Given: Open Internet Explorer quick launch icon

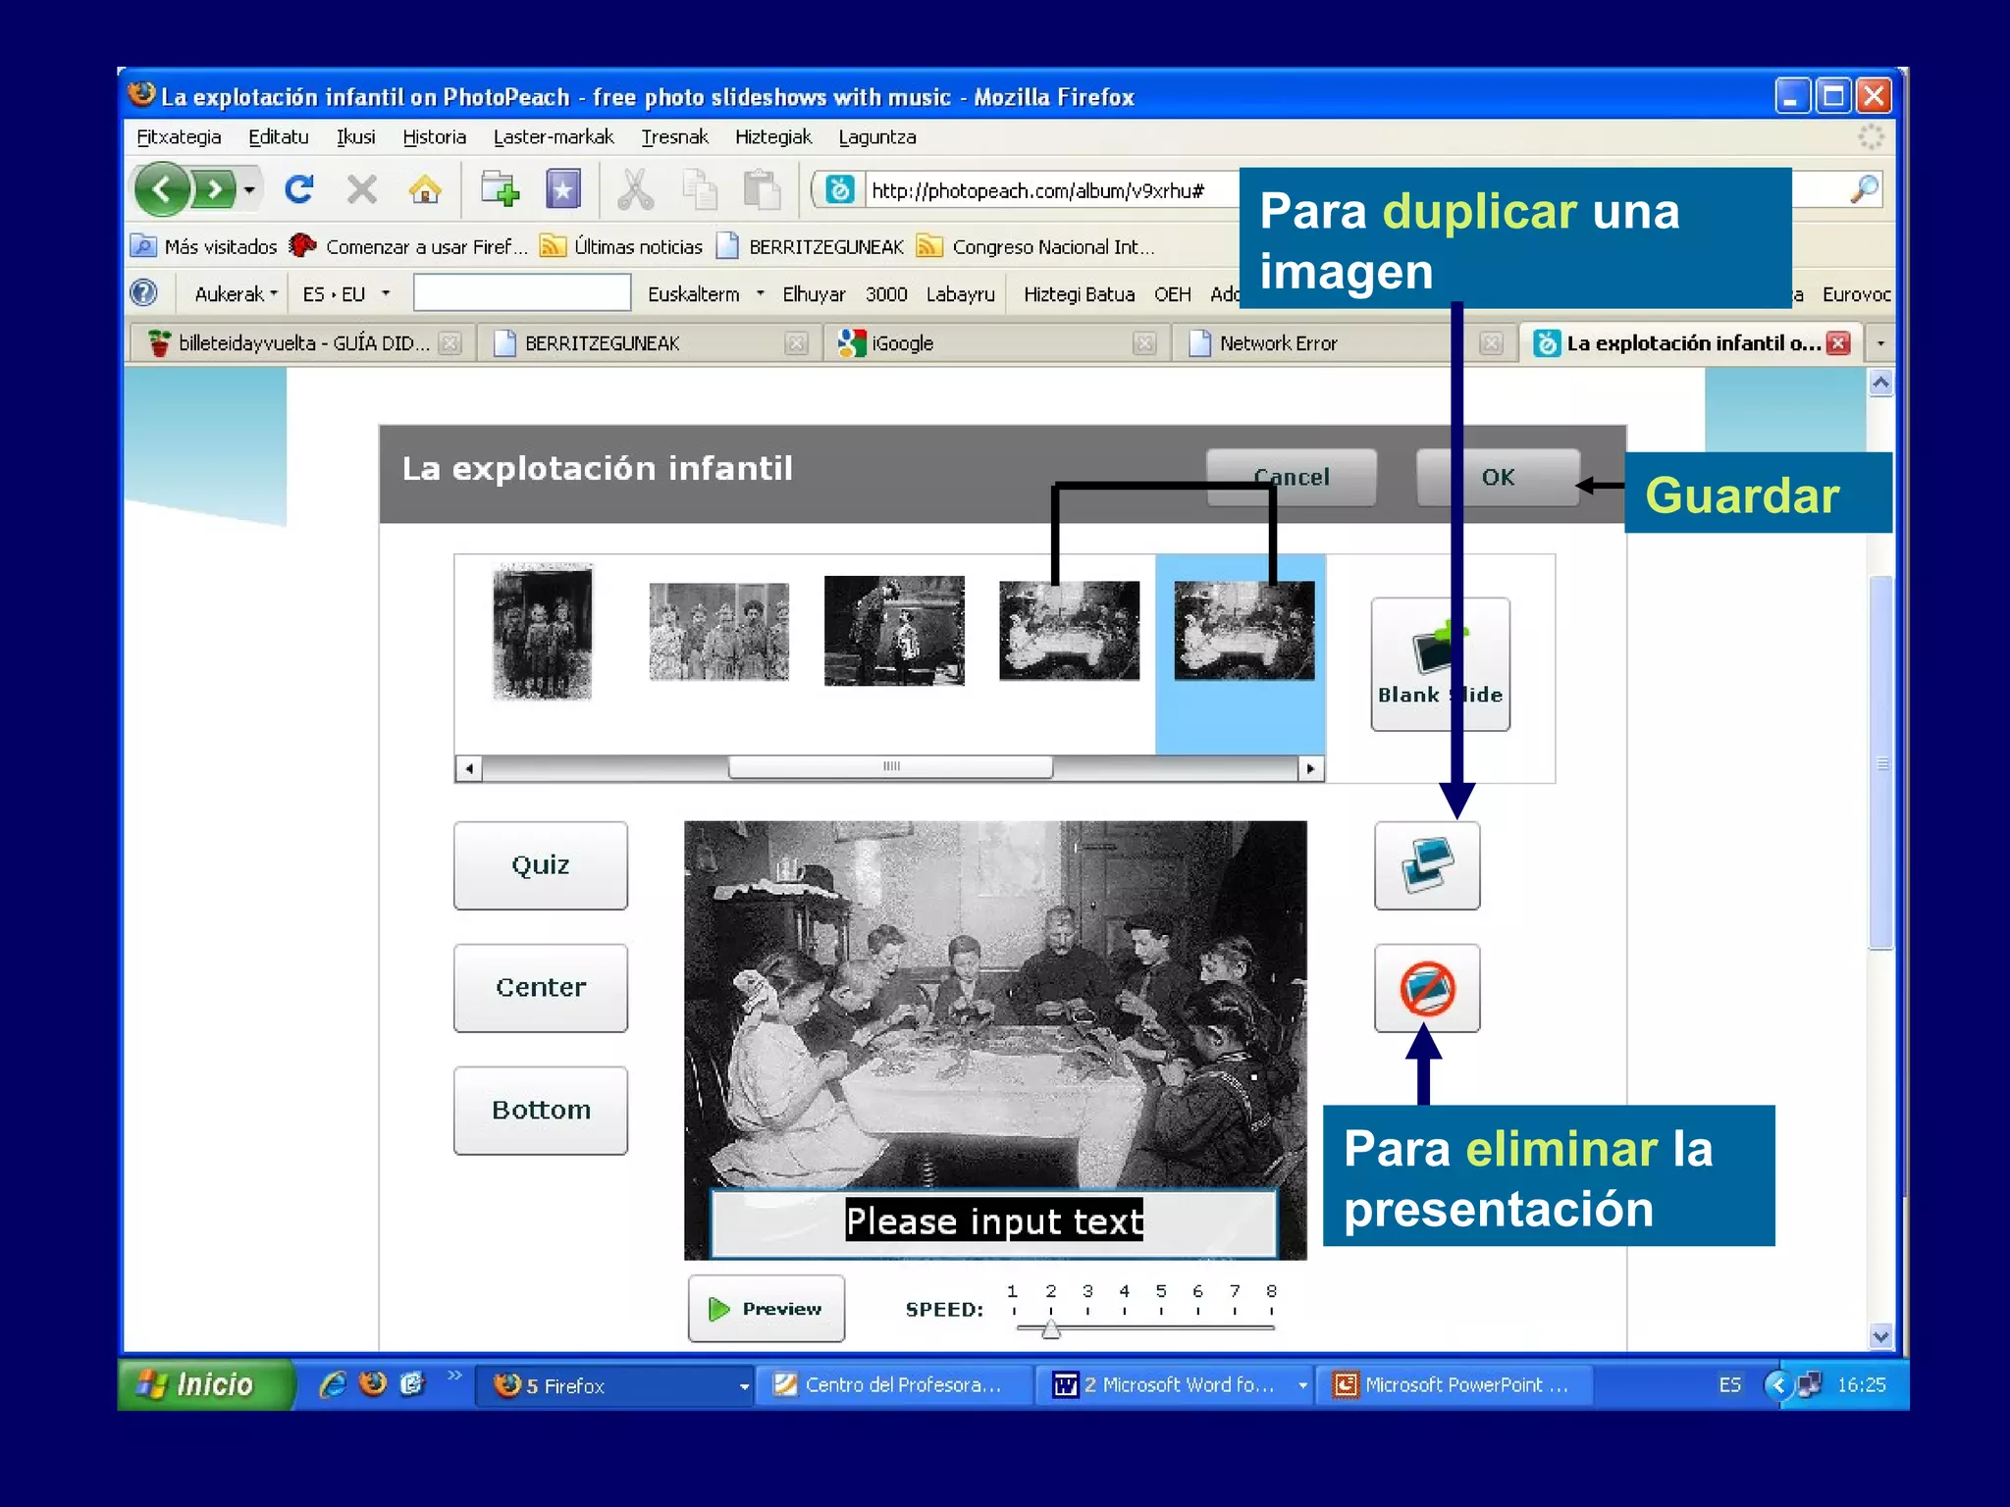Looking at the screenshot, I should point(333,1384).
